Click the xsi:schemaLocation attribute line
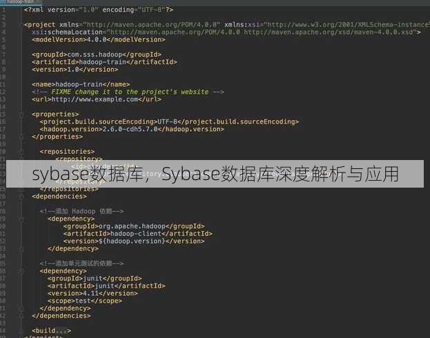This screenshot has height=338, width=430. coord(226,32)
